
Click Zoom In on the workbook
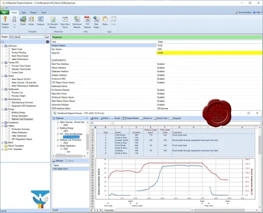click(x=146, y=118)
